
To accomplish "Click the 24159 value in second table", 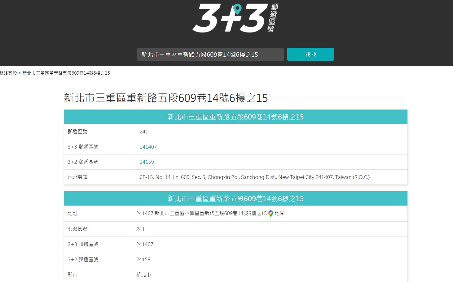I will [143, 259].
